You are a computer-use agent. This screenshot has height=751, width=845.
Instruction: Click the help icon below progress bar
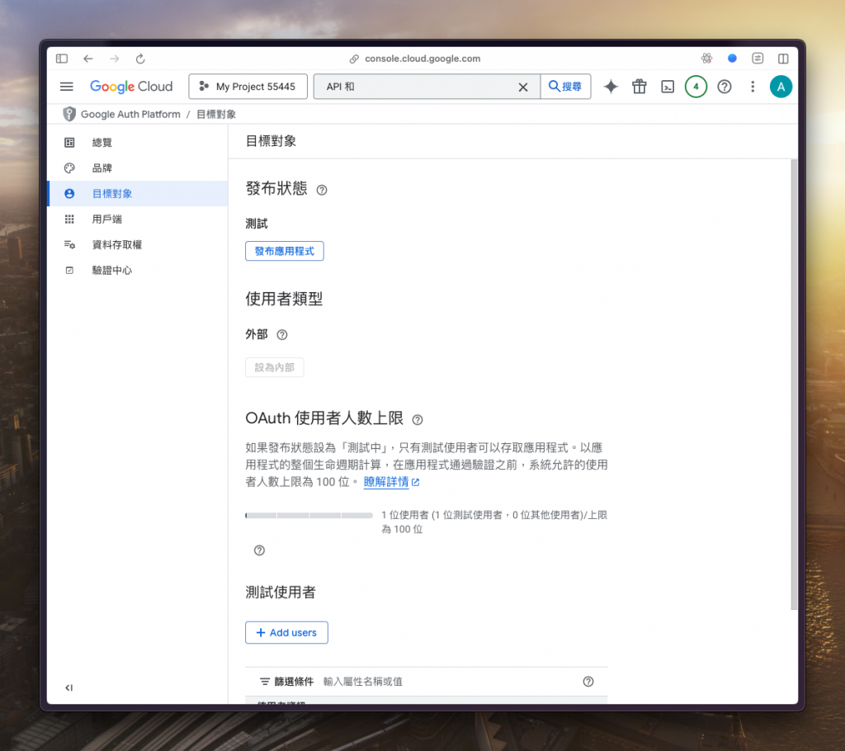pos(259,550)
